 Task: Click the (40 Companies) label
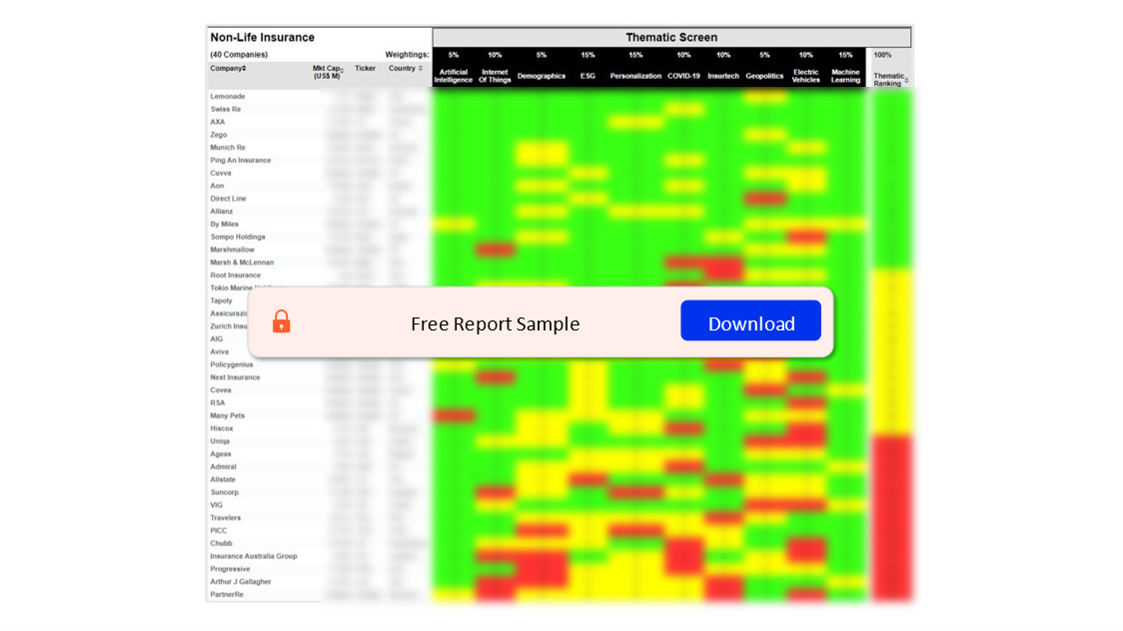[x=239, y=54]
